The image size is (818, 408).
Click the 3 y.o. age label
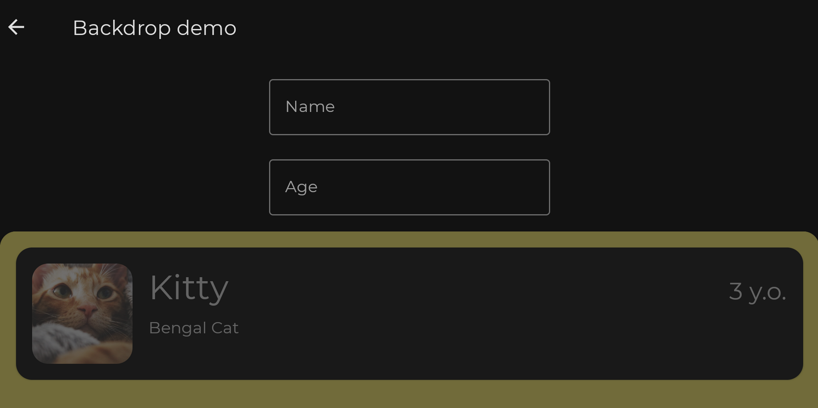(757, 292)
